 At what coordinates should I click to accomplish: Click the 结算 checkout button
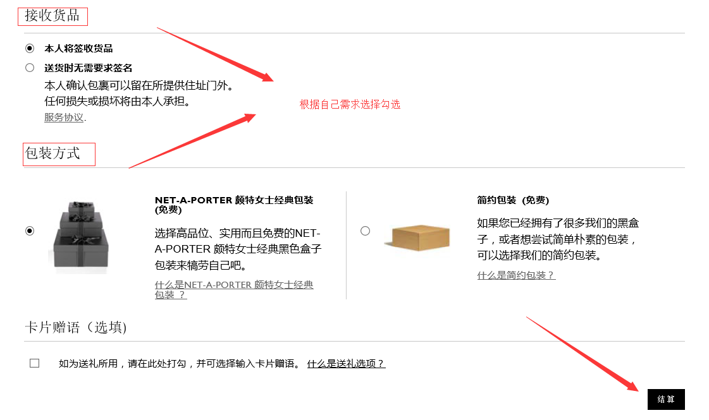point(666,399)
